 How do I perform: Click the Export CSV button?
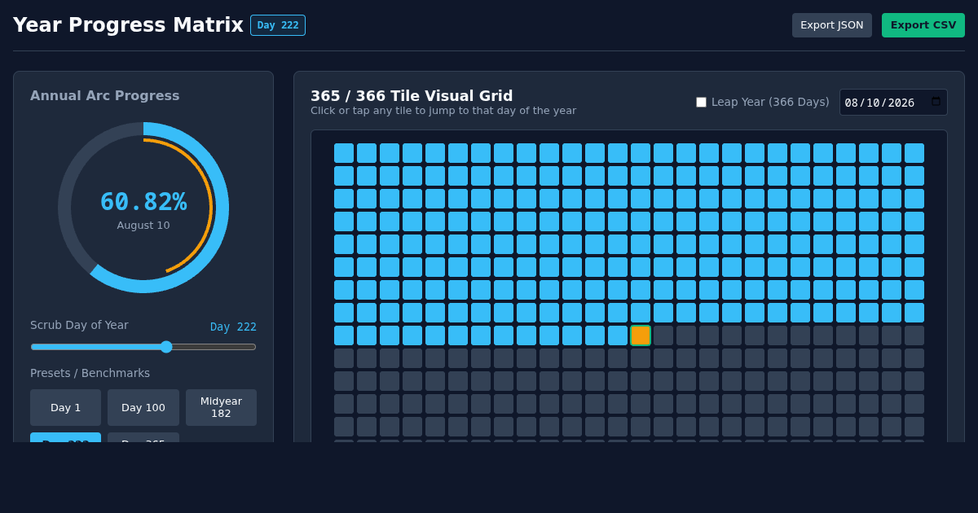coord(923,25)
